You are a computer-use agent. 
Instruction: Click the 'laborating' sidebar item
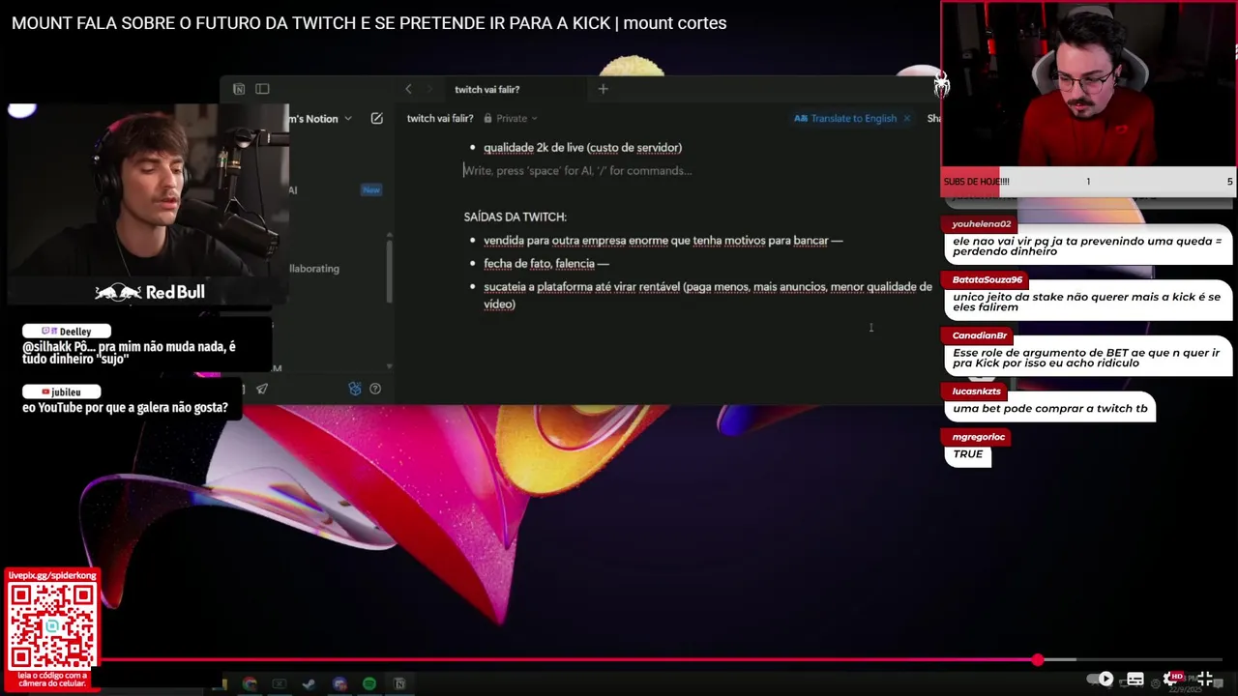point(314,269)
